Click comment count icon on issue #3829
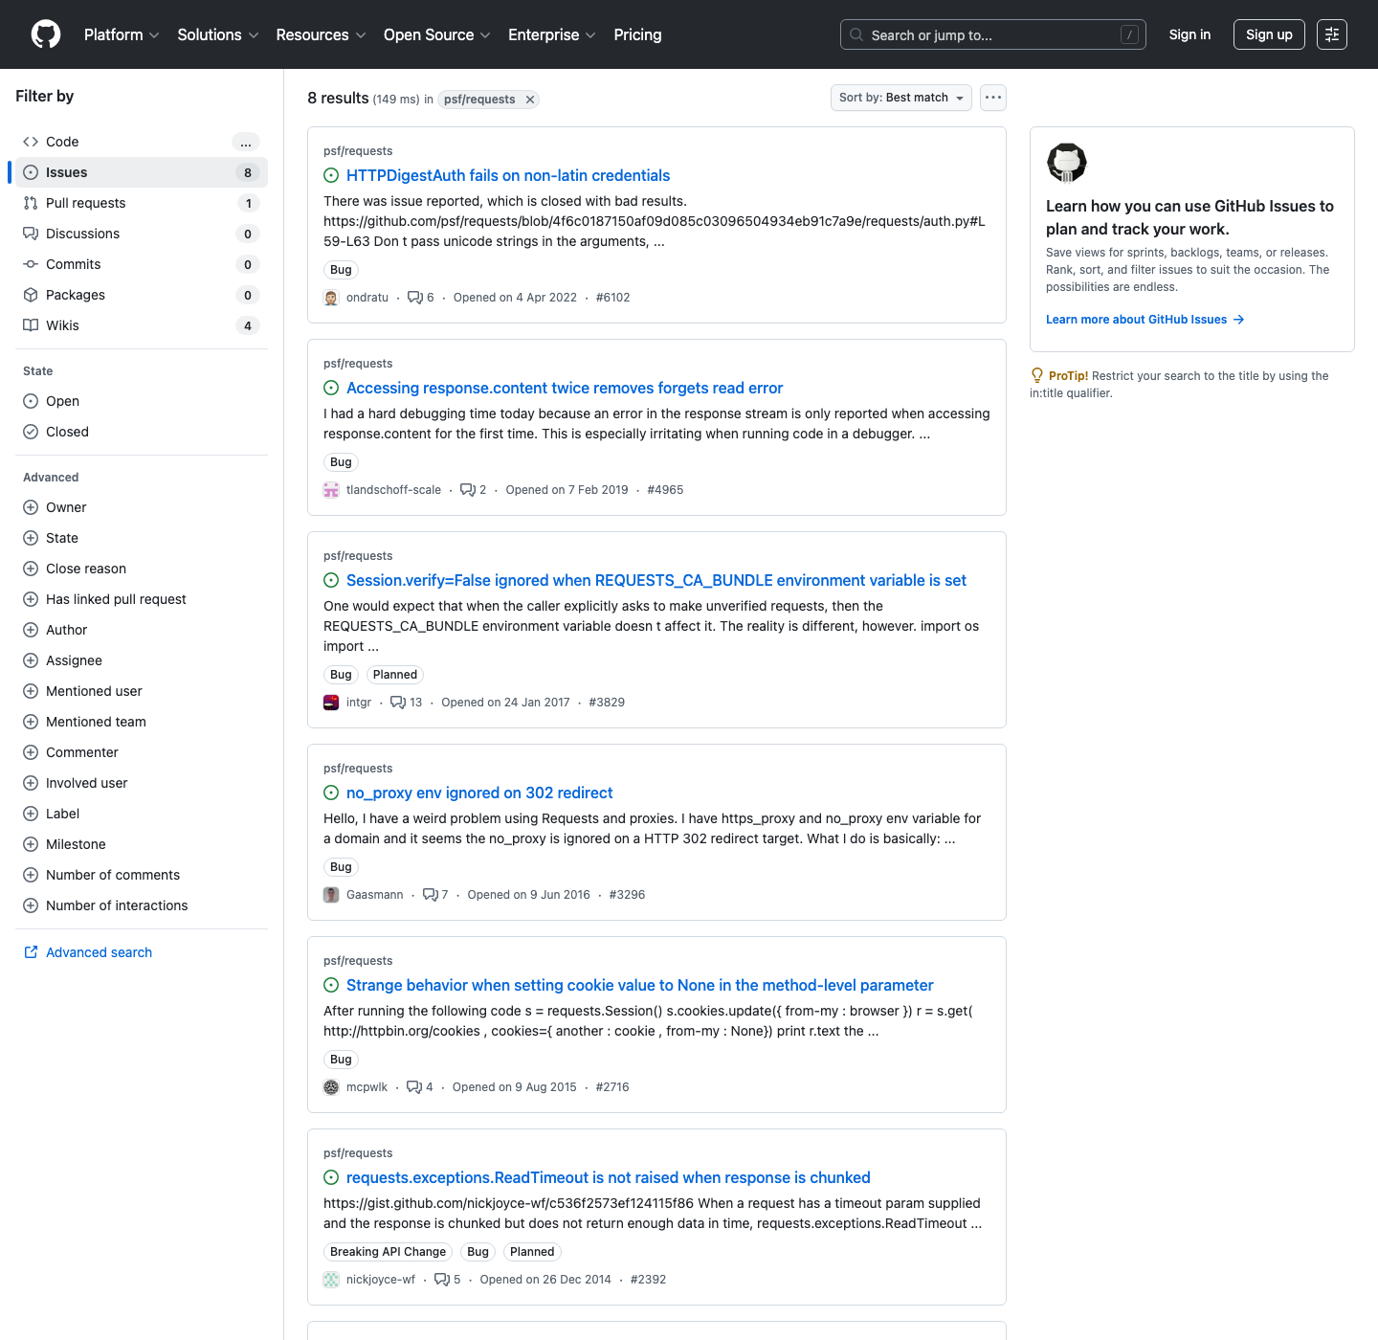This screenshot has height=1340, width=1378. coord(398,703)
